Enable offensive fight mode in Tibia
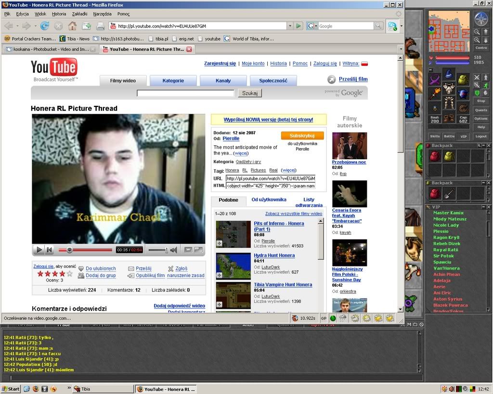The height and width of the screenshot is (394, 493). (477, 77)
